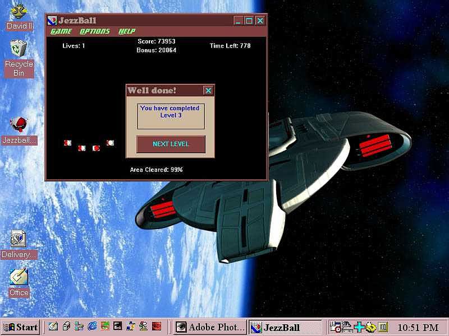Click the lightning bolt quick launch icon
Viewport: 449px width, 336px height.
point(131,326)
